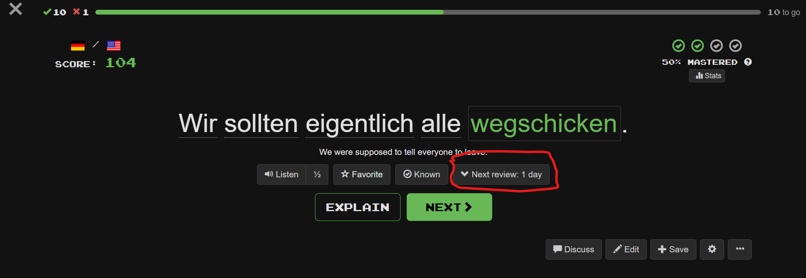Open the Discuss comments button
Viewport: 806px width, 278px height.
574,249
